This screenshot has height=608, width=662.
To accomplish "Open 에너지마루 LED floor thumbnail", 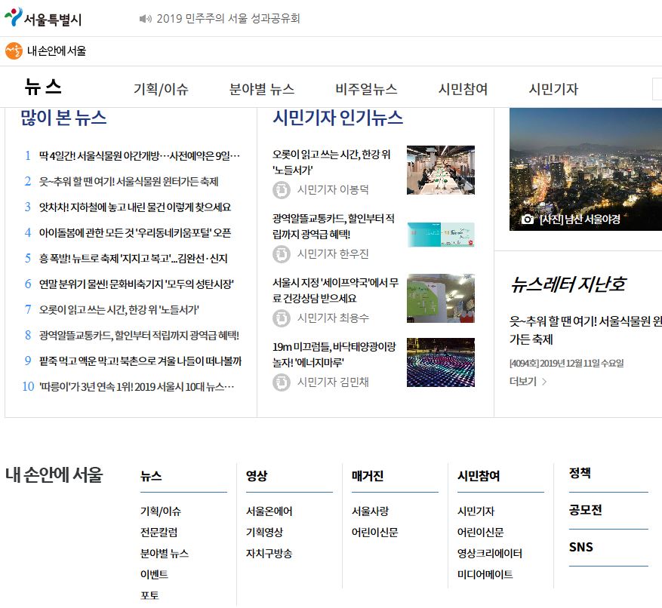I will (x=440, y=362).
